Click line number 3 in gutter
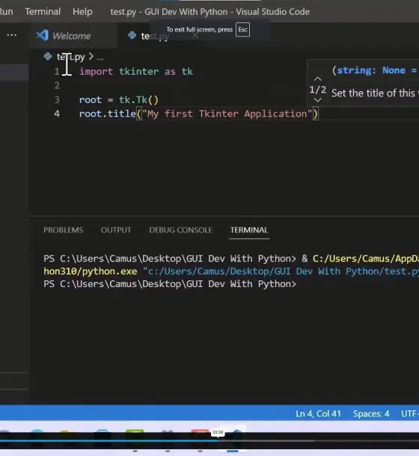419x456 pixels. point(57,99)
